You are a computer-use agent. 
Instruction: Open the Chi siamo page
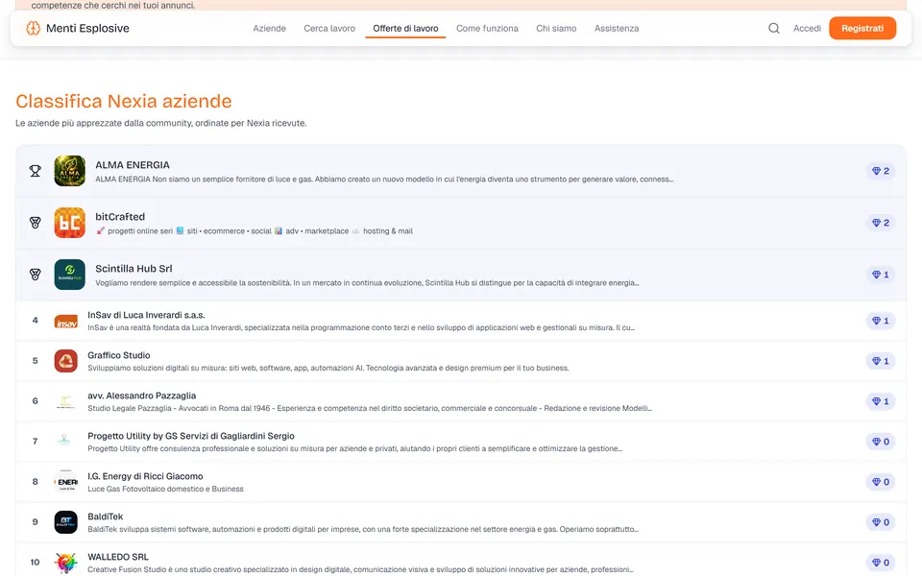pos(556,28)
